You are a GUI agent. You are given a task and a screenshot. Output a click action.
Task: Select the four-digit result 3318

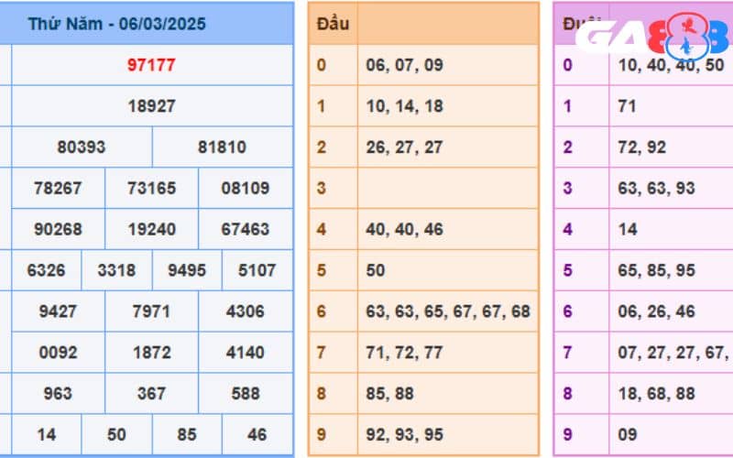click(116, 270)
